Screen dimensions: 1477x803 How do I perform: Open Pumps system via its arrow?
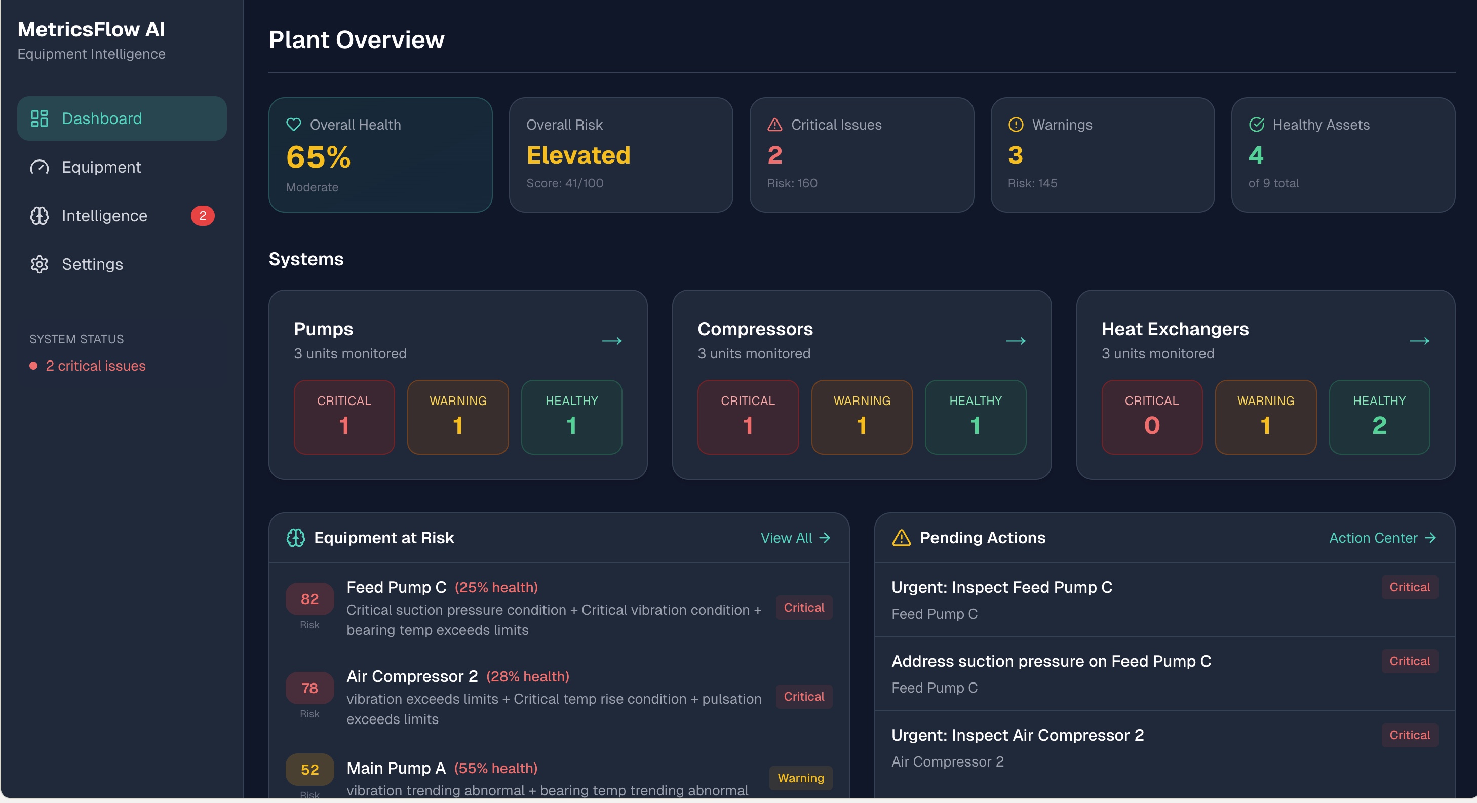[x=612, y=341]
